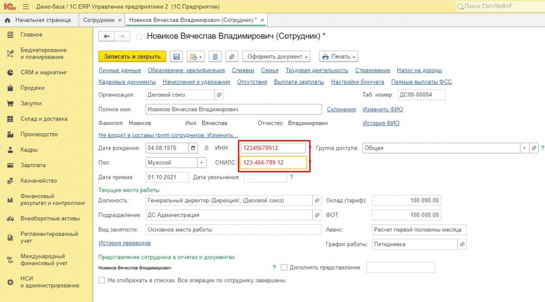Open Выплата зарплаты link

coord(299,82)
